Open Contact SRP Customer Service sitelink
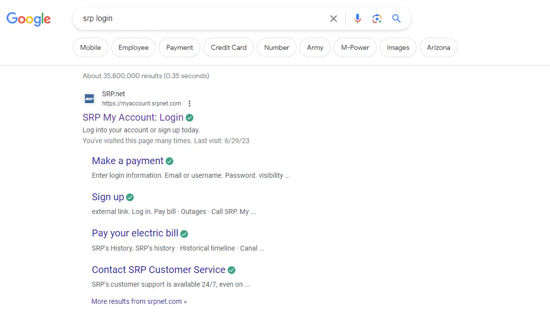Screen dimensions: 550x316 point(159,269)
